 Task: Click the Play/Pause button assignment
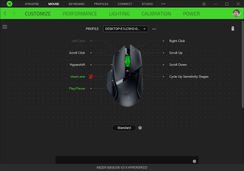[x=77, y=88]
